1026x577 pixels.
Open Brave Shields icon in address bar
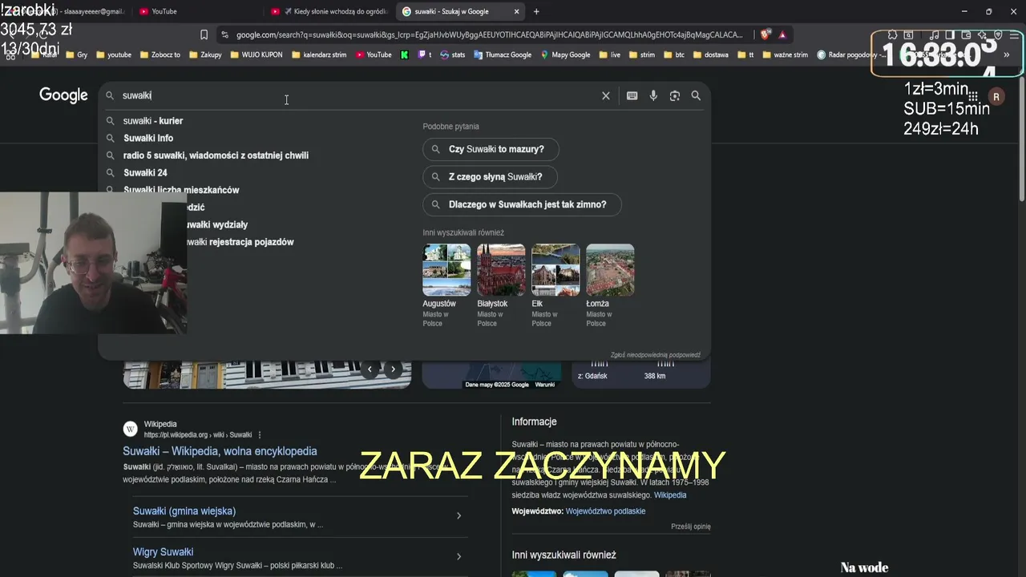[765, 34]
